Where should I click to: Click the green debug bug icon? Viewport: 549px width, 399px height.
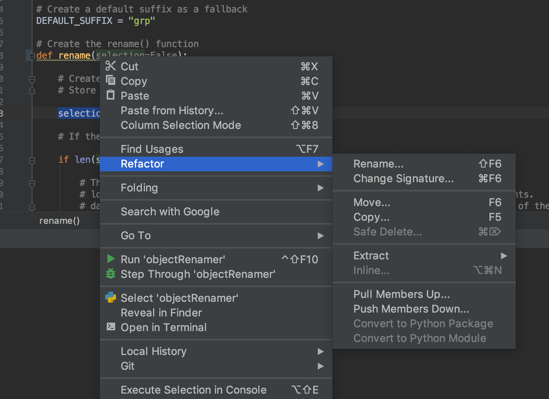111,274
